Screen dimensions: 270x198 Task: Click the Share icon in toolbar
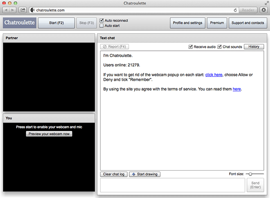tap(23, 10)
